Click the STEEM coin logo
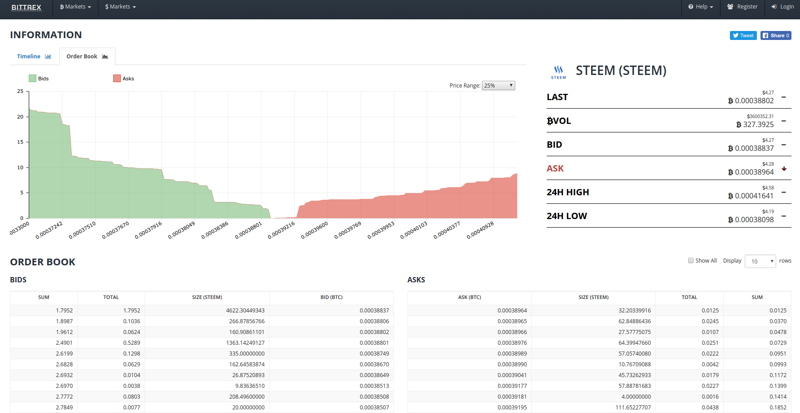This screenshot has width=800, height=413. click(558, 72)
